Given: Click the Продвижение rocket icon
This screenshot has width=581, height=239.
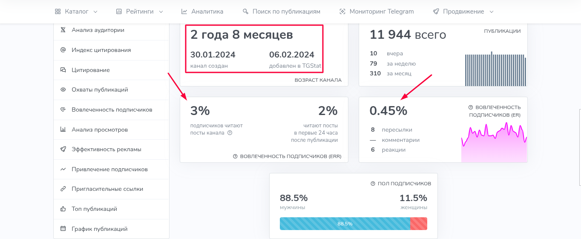Looking at the screenshot, I should (436, 12).
